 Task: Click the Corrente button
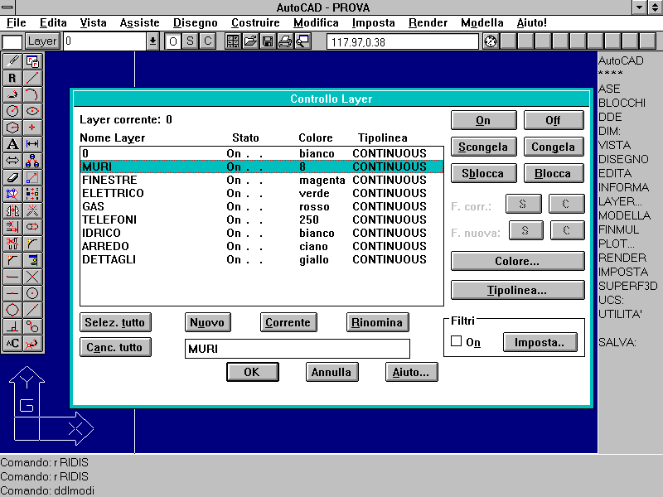(288, 322)
